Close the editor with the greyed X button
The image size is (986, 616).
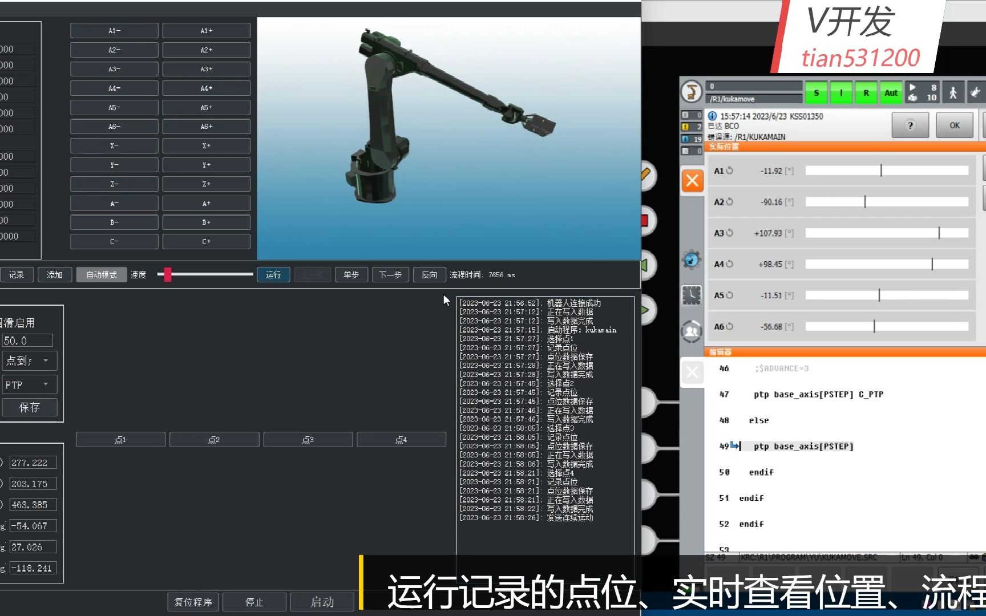click(692, 373)
